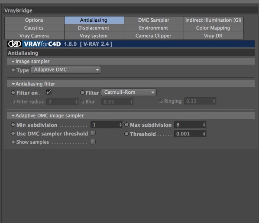Open the Caustics tab
The height and width of the screenshot is (223, 259).
pyautogui.click(x=34, y=28)
